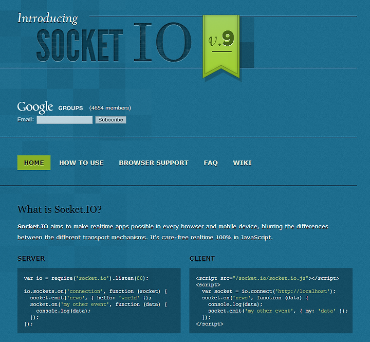Viewport: 370px width, 342px height.
Task: Click the server 'socket.emit('news'' line
Action: (x=91, y=298)
